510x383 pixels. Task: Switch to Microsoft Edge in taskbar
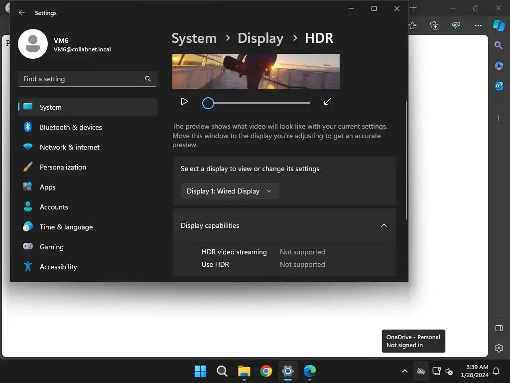(310, 371)
